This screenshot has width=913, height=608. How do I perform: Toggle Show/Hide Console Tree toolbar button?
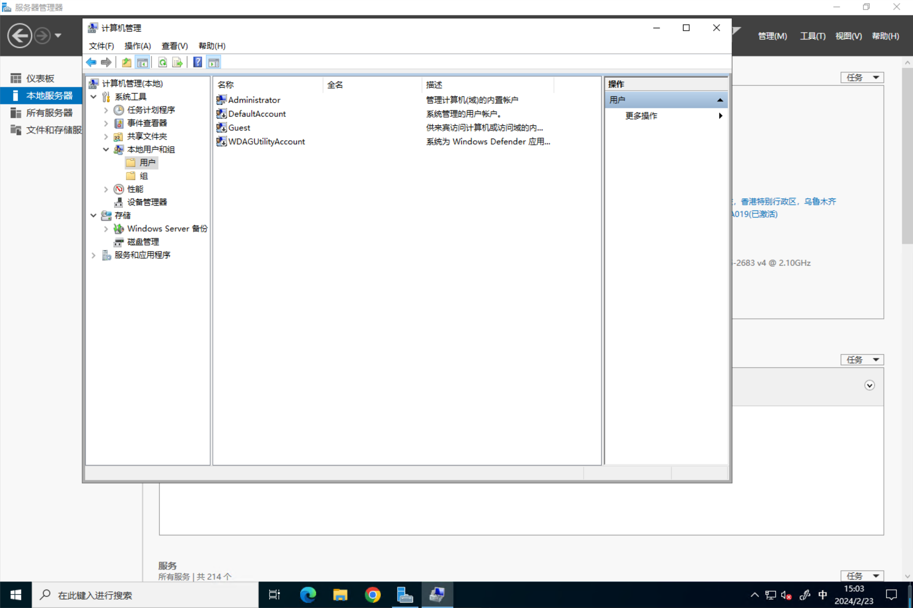(x=142, y=62)
